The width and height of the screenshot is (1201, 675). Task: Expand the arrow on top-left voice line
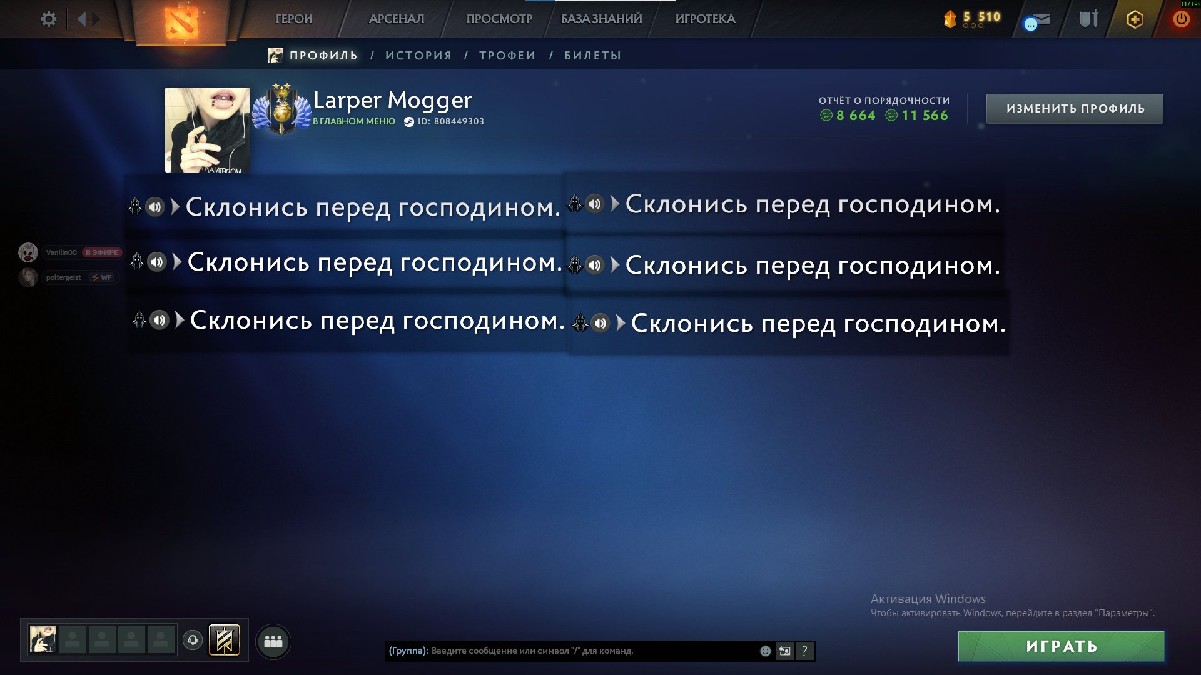[175, 206]
